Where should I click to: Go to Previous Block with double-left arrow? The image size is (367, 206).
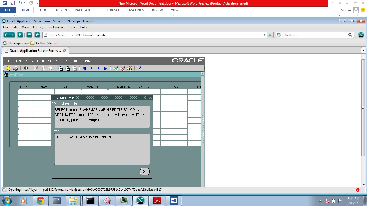[84, 68]
